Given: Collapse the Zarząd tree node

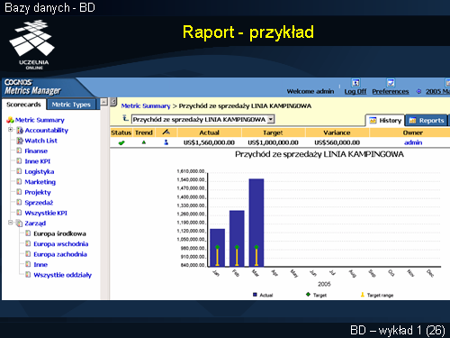Looking at the screenshot, I should click(11, 223).
